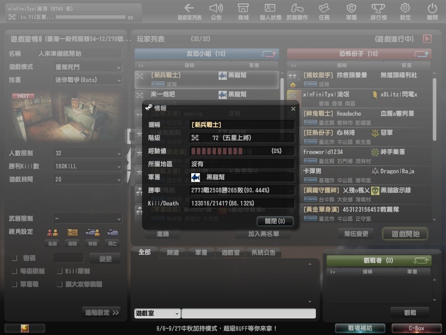
Task: Toggle the 軍團戰 checkbox
Action: point(14,284)
